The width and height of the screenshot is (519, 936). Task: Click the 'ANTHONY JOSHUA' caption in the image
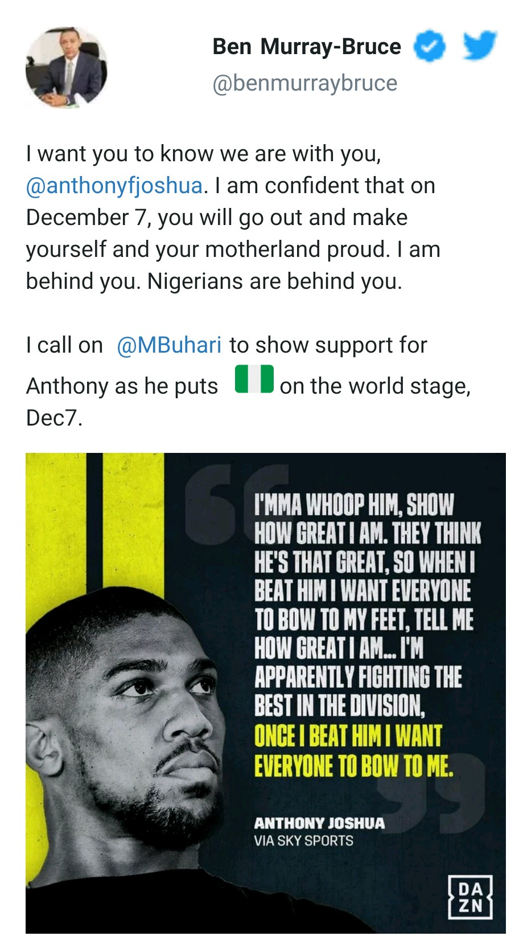(319, 823)
